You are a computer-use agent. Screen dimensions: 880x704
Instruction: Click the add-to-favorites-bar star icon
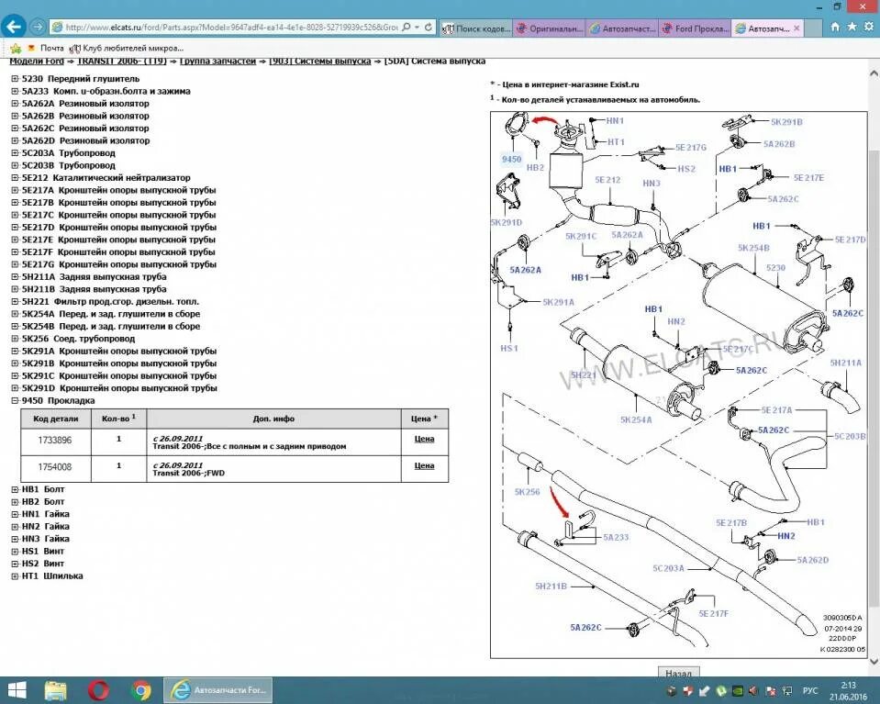coord(16,49)
